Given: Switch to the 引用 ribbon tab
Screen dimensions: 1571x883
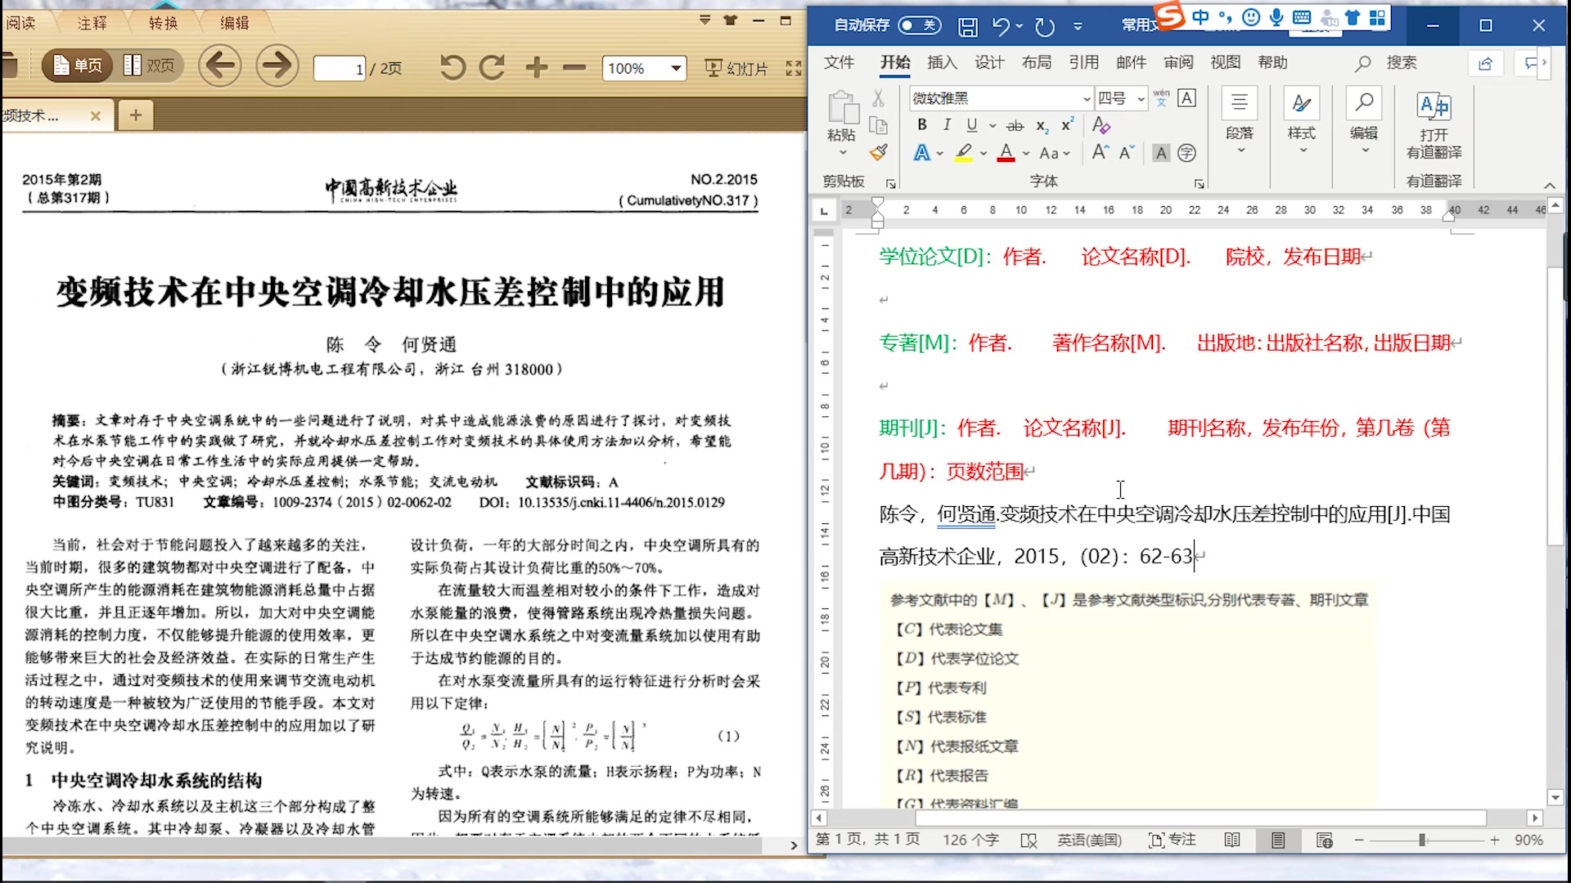Looking at the screenshot, I should click(x=1083, y=62).
